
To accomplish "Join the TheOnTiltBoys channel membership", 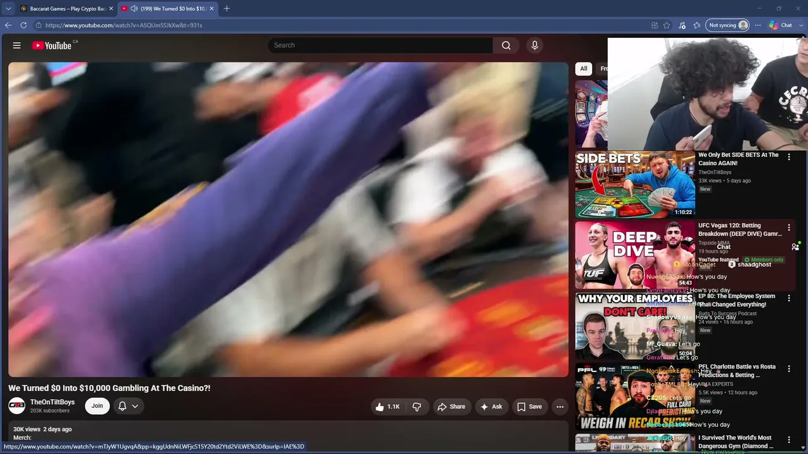I will 97,406.
